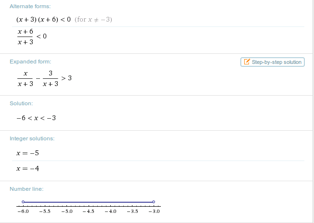Click the blue interval line on the number line
This screenshot has width=314, height=223.
click(x=88, y=202)
